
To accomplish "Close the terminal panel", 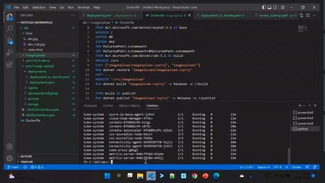I will point(315,106).
